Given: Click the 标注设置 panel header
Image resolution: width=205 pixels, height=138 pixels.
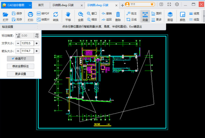Looking at the screenshot, I should [x=19, y=27].
